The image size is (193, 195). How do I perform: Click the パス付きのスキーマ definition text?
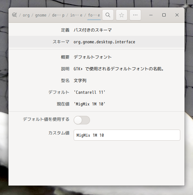[93, 30]
